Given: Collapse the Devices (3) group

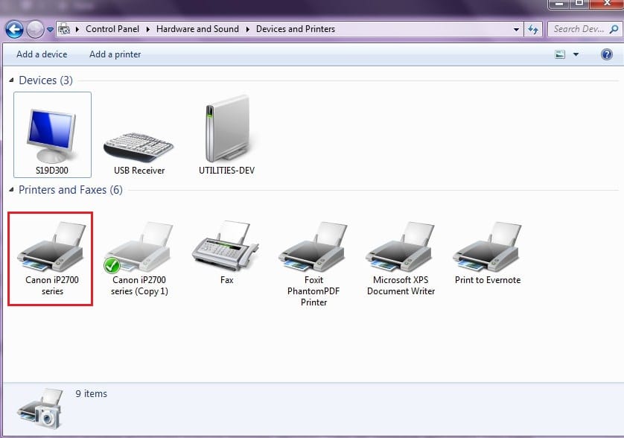Looking at the screenshot, I should [x=11, y=80].
